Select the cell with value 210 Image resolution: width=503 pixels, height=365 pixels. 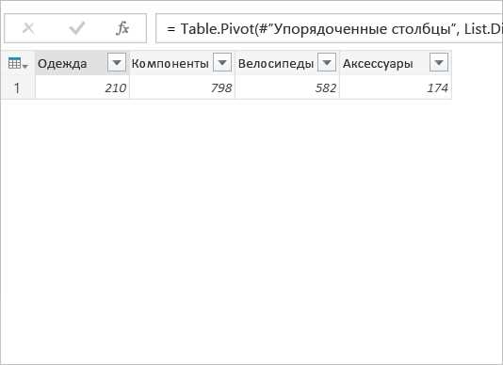click(82, 87)
